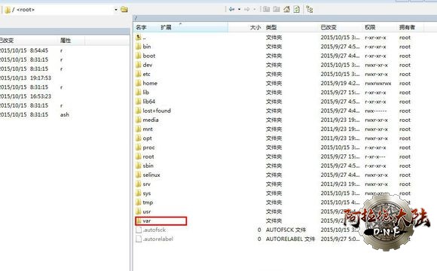Click the directory tree toggle icon

pos(310,9)
